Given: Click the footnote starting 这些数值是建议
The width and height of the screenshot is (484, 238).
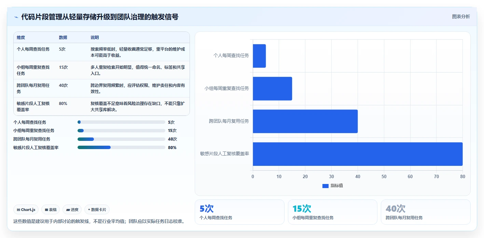Looking at the screenshot, I should click(x=99, y=221).
